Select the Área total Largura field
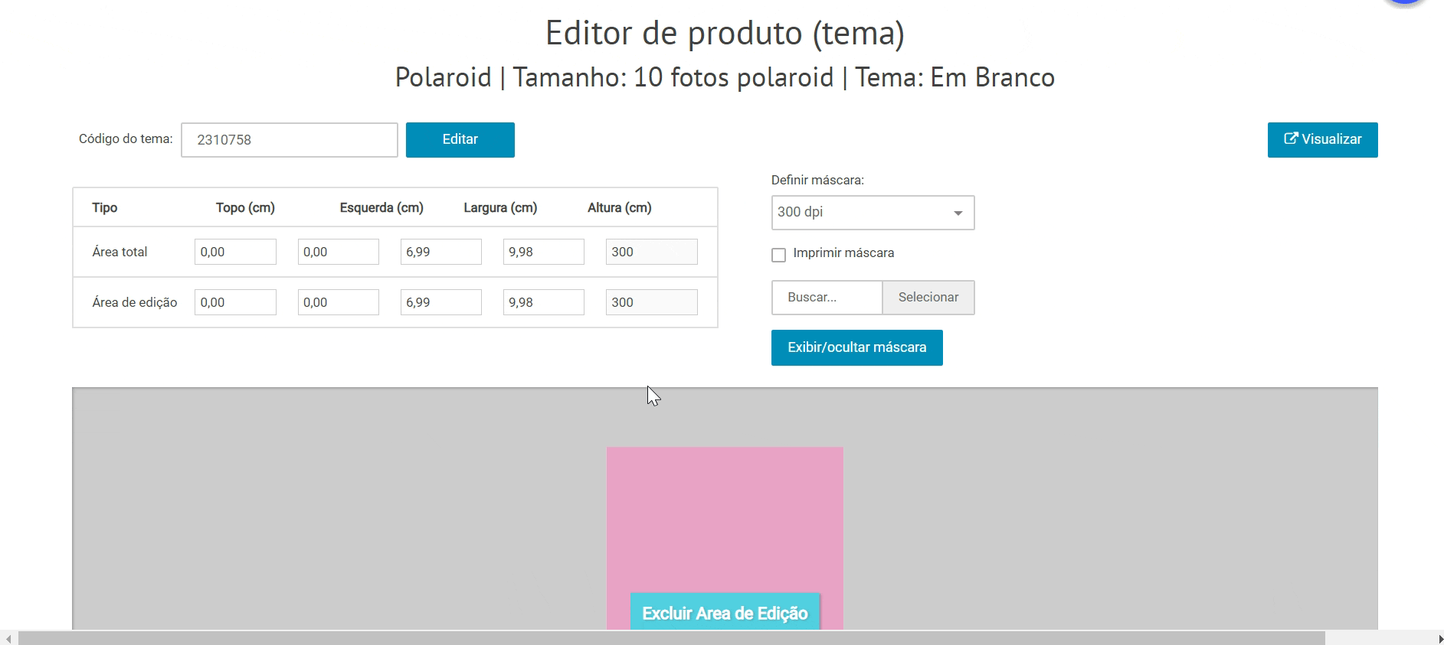The height and width of the screenshot is (645, 1444). 440,252
